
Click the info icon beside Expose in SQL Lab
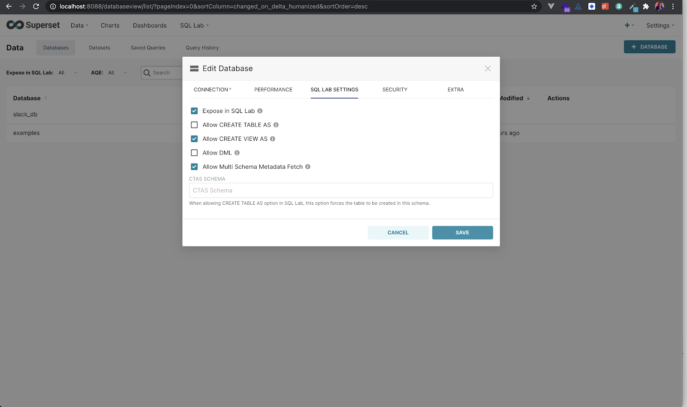pyautogui.click(x=259, y=111)
